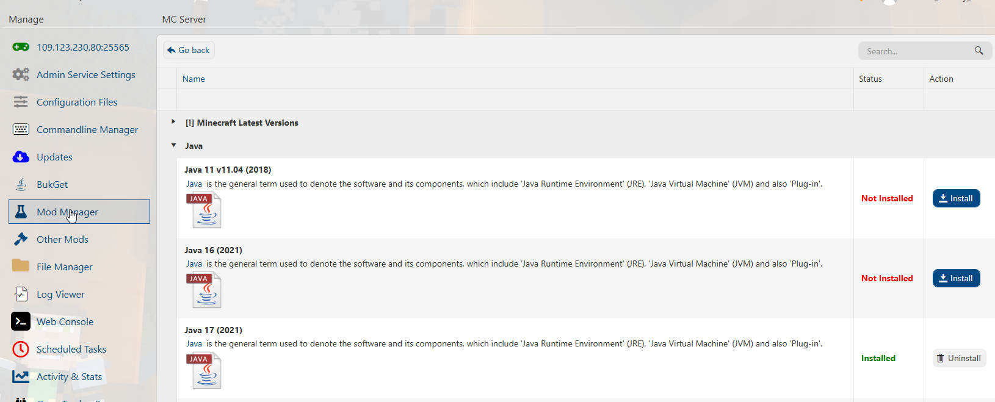The height and width of the screenshot is (402, 995).
Task: Click the Java 17 file thumbnail
Action: point(204,370)
